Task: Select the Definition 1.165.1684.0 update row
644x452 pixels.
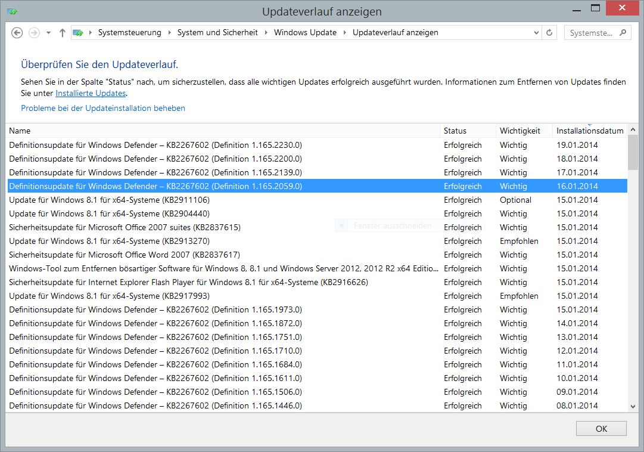Action: coord(317,364)
